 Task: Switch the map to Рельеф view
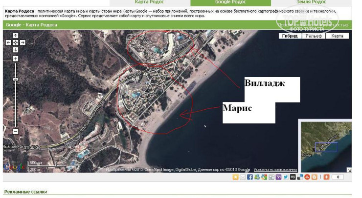[314, 36]
